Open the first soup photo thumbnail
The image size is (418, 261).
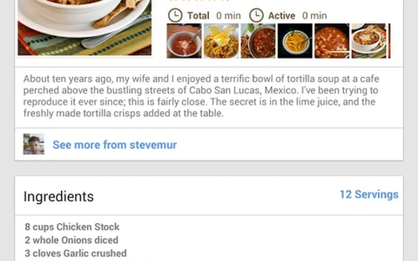pyautogui.click(x=184, y=41)
